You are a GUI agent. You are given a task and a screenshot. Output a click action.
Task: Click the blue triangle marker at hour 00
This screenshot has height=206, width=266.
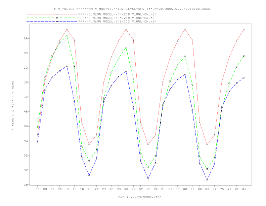click(38, 142)
